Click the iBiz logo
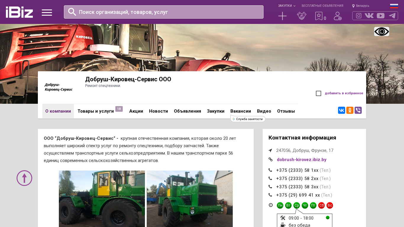Viewport: 404px width, 227px height. [19, 12]
